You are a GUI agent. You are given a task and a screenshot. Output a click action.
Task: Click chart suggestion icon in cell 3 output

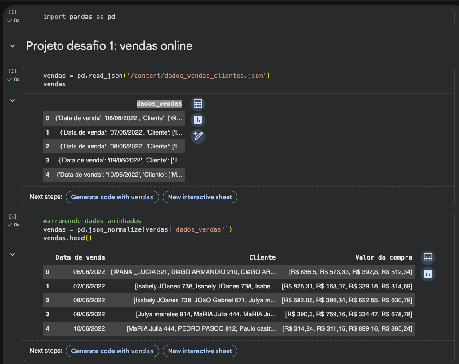coord(428,274)
